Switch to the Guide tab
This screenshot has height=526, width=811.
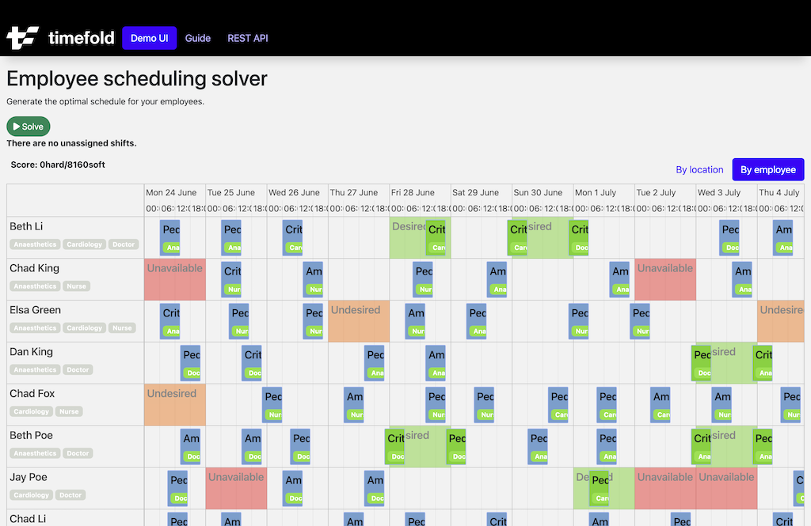197,38
